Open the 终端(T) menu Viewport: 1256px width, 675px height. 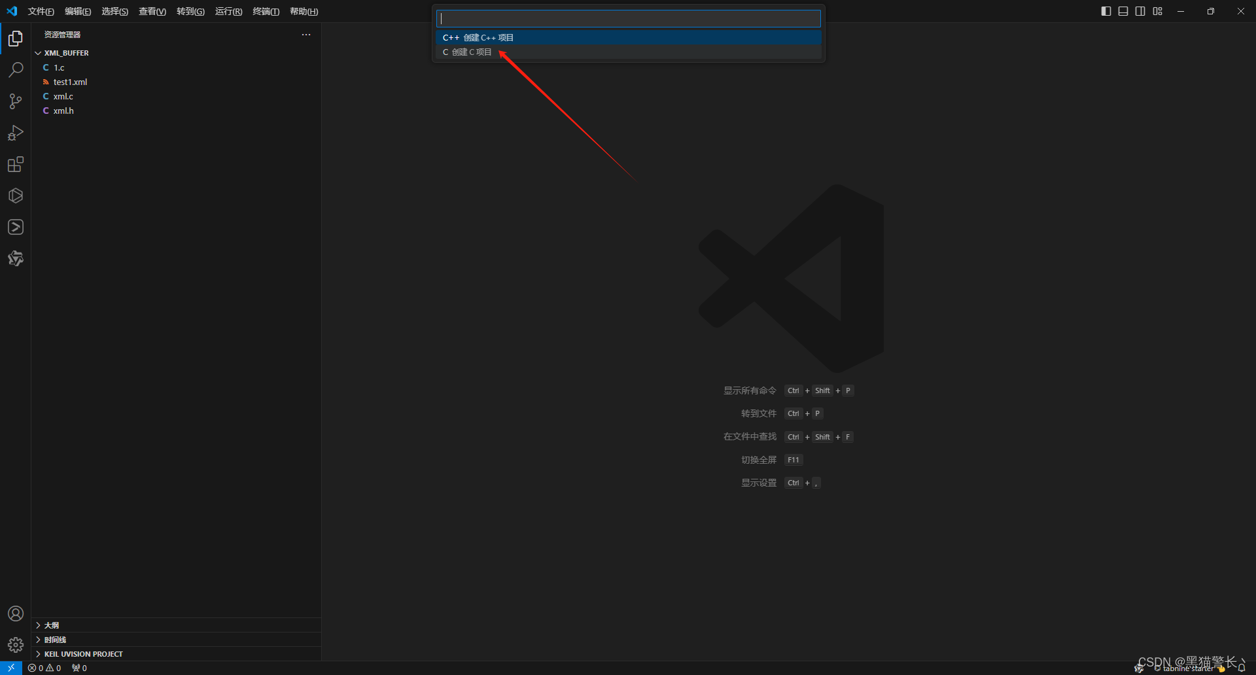pos(266,11)
